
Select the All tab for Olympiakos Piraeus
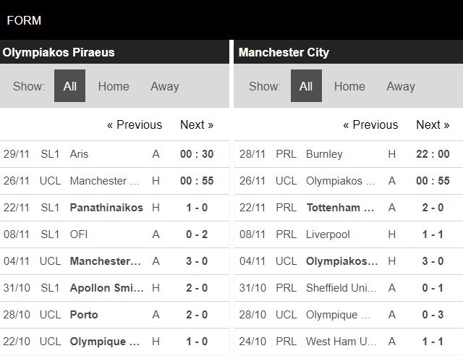coord(69,86)
